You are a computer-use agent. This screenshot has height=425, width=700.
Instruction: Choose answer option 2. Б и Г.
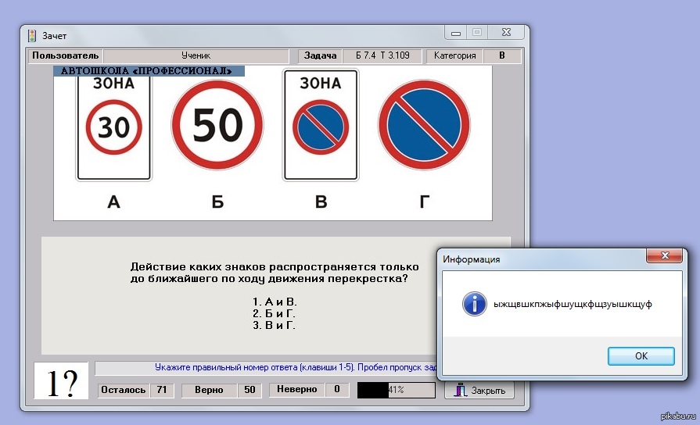(x=275, y=313)
